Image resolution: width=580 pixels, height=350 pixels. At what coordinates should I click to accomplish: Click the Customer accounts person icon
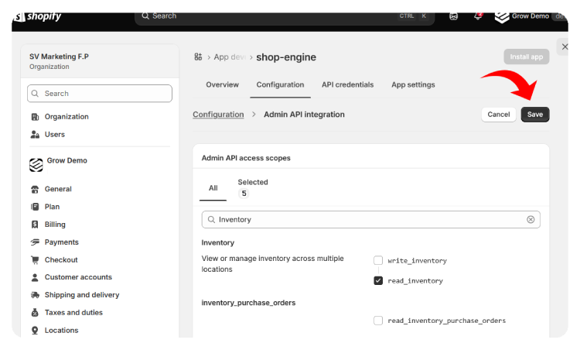click(x=35, y=277)
